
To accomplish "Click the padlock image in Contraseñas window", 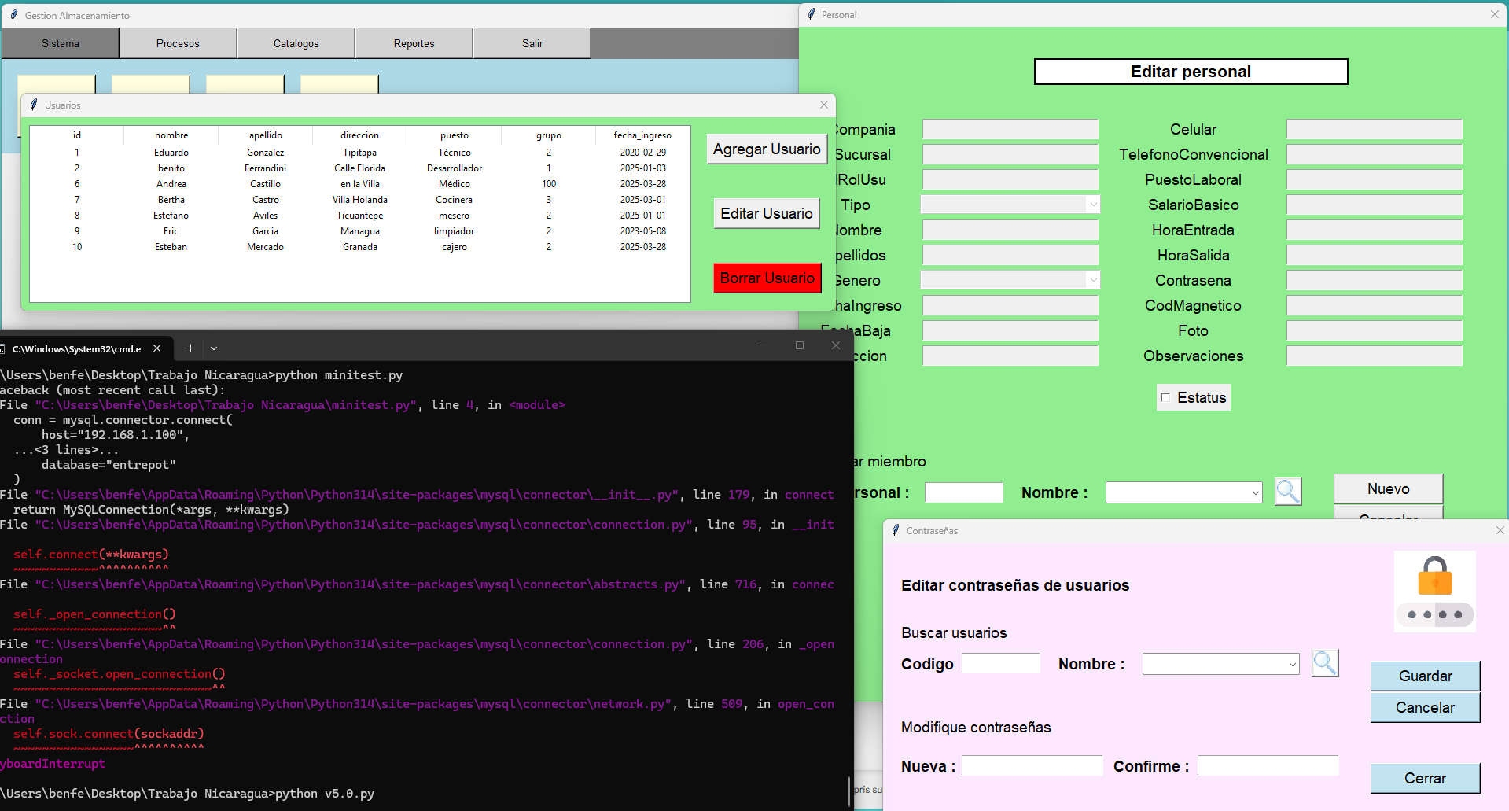I will coord(1434,591).
